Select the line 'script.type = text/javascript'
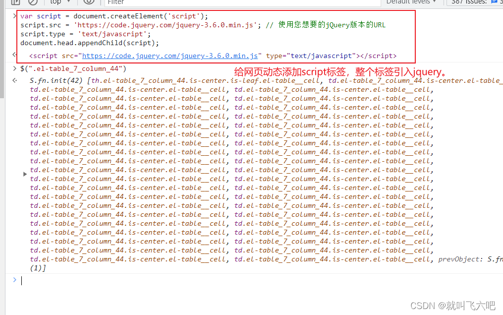503x315 pixels. (x=85, y=34)
